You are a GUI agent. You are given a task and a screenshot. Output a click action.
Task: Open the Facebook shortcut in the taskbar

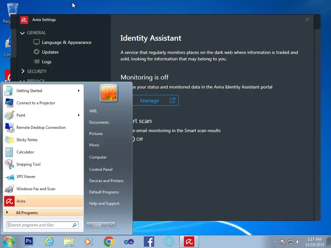point(149,242)
